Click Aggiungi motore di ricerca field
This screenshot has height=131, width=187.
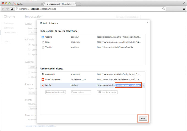[x=56, y=92]
